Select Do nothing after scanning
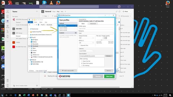The width and height of the screenshot is (173, 97). point(82,65)
